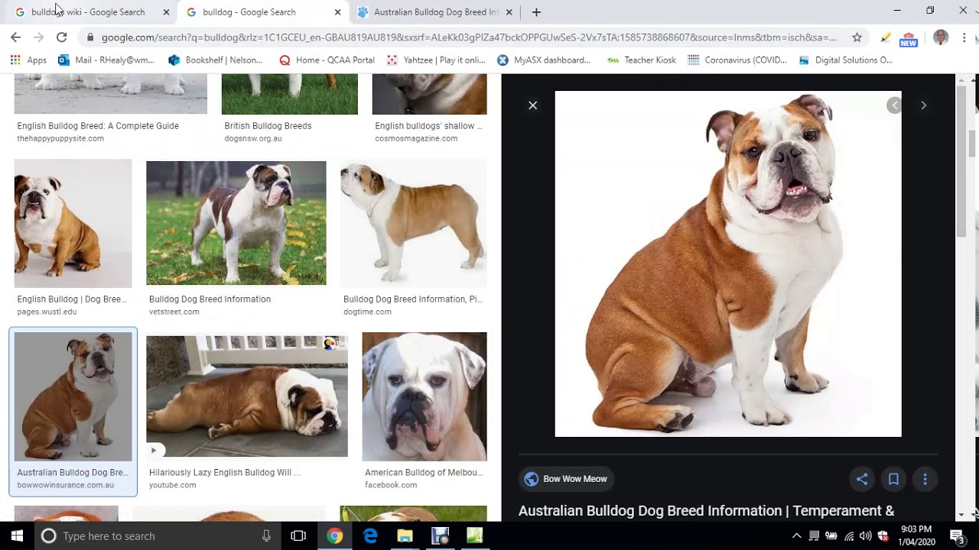Open the yellow pen extension icon
Viewport: 979px width, 550px height.
click(885, 37)
